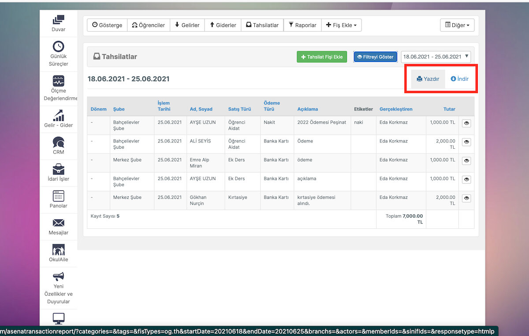The height and width of the screenshot is (336, 529).
Task: Open the CRM chat icon
Action: tap(58, 142)
